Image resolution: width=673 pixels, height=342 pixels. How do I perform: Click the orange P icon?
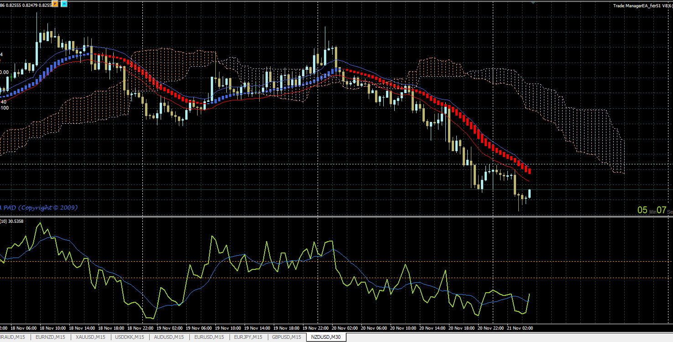pos(55,4)
